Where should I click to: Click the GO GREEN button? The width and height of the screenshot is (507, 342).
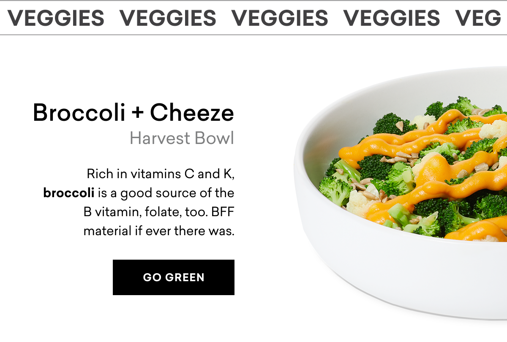click(173, 277)
